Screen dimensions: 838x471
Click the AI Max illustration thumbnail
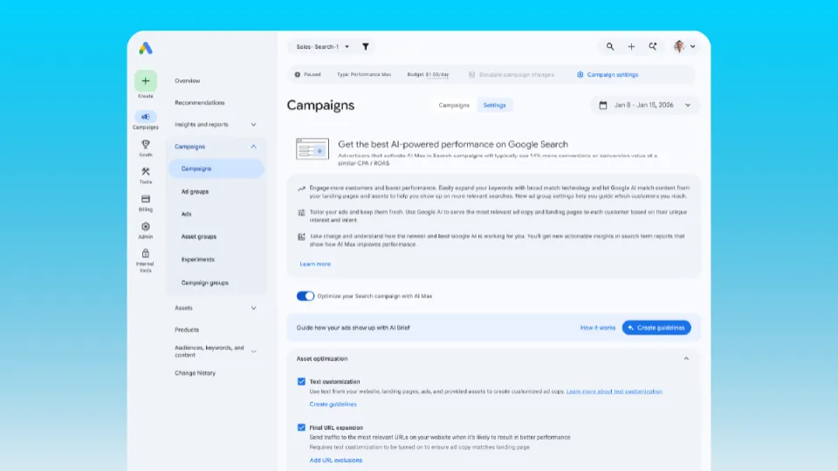(x=313, y=149)
